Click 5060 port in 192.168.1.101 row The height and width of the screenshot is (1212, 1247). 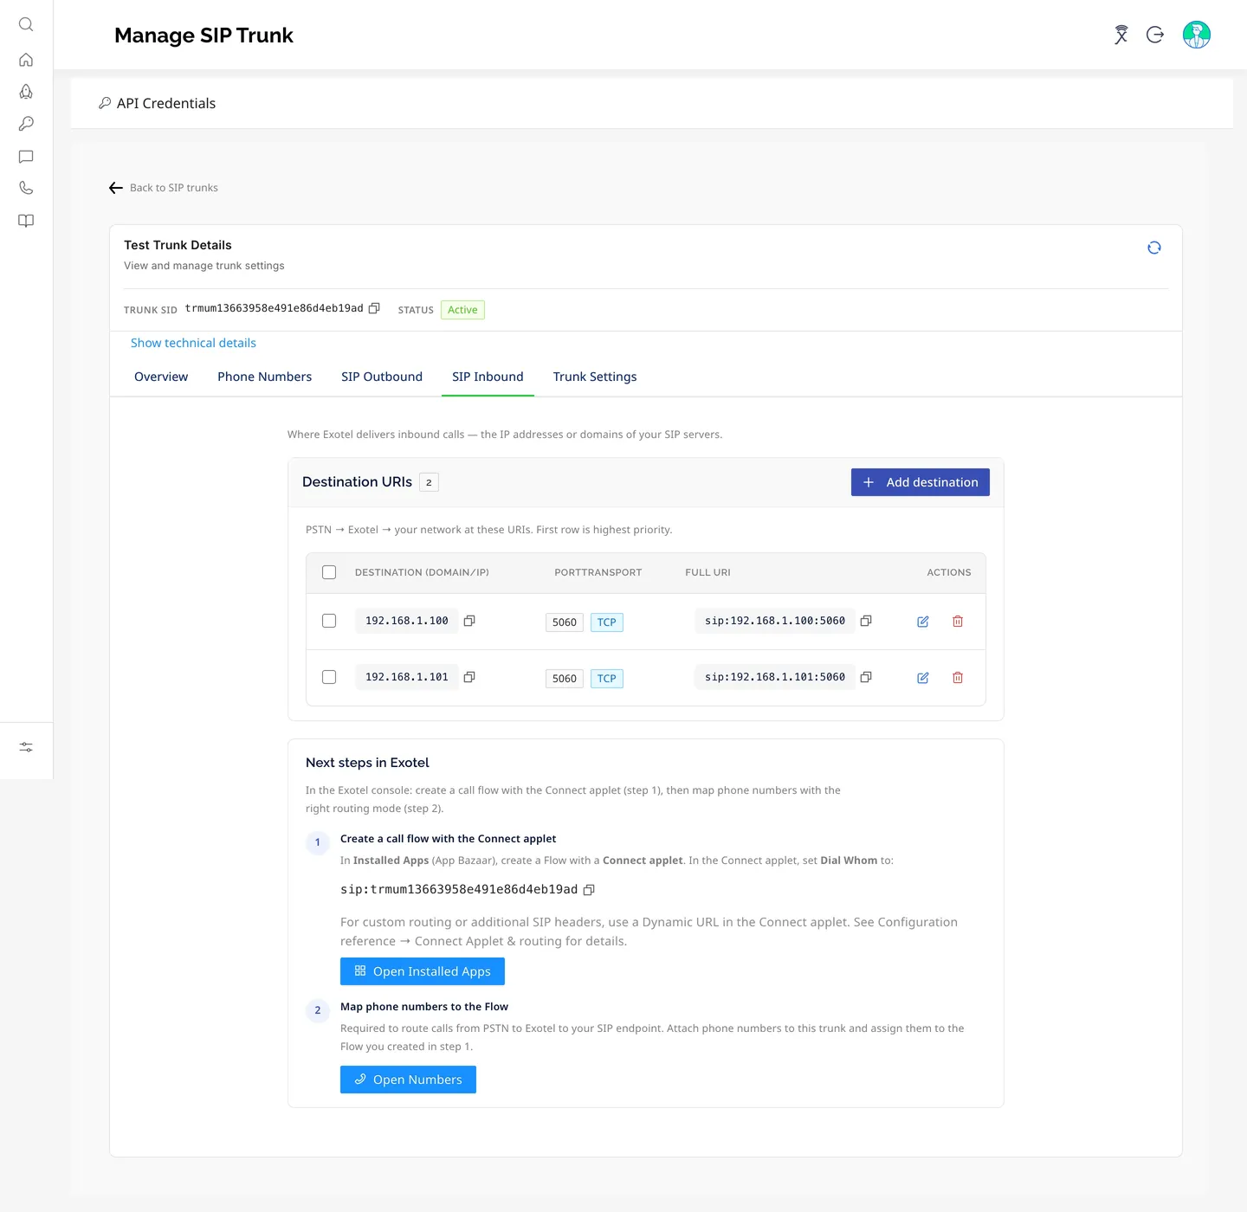click(565, 679)
